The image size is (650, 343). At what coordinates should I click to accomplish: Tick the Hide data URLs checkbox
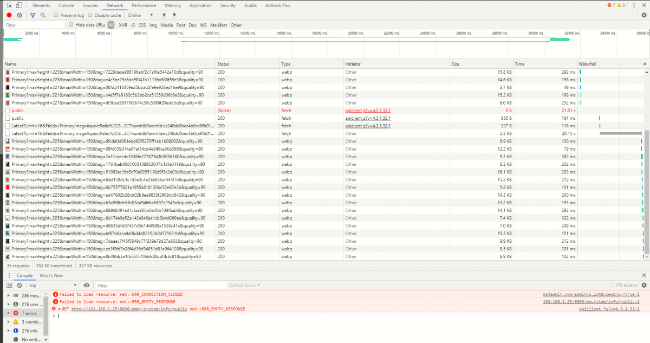coord(71,25)
